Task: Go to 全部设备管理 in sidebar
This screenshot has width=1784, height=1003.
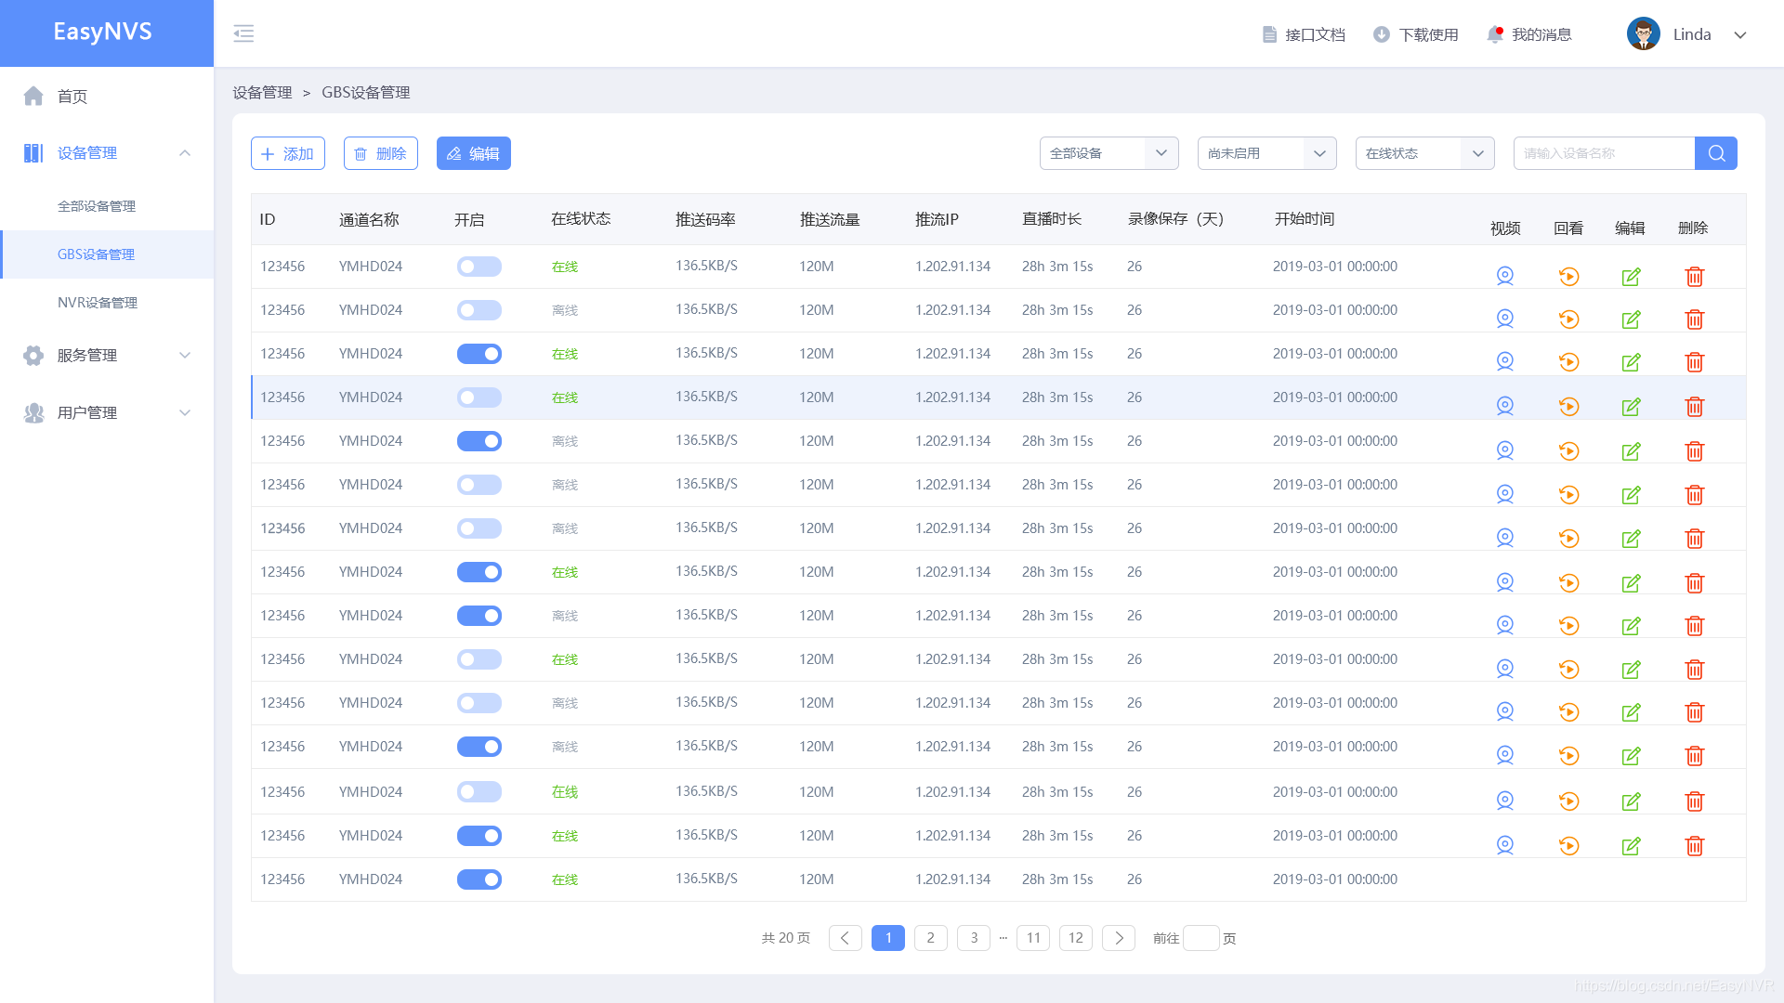Action: coord(97,206)
